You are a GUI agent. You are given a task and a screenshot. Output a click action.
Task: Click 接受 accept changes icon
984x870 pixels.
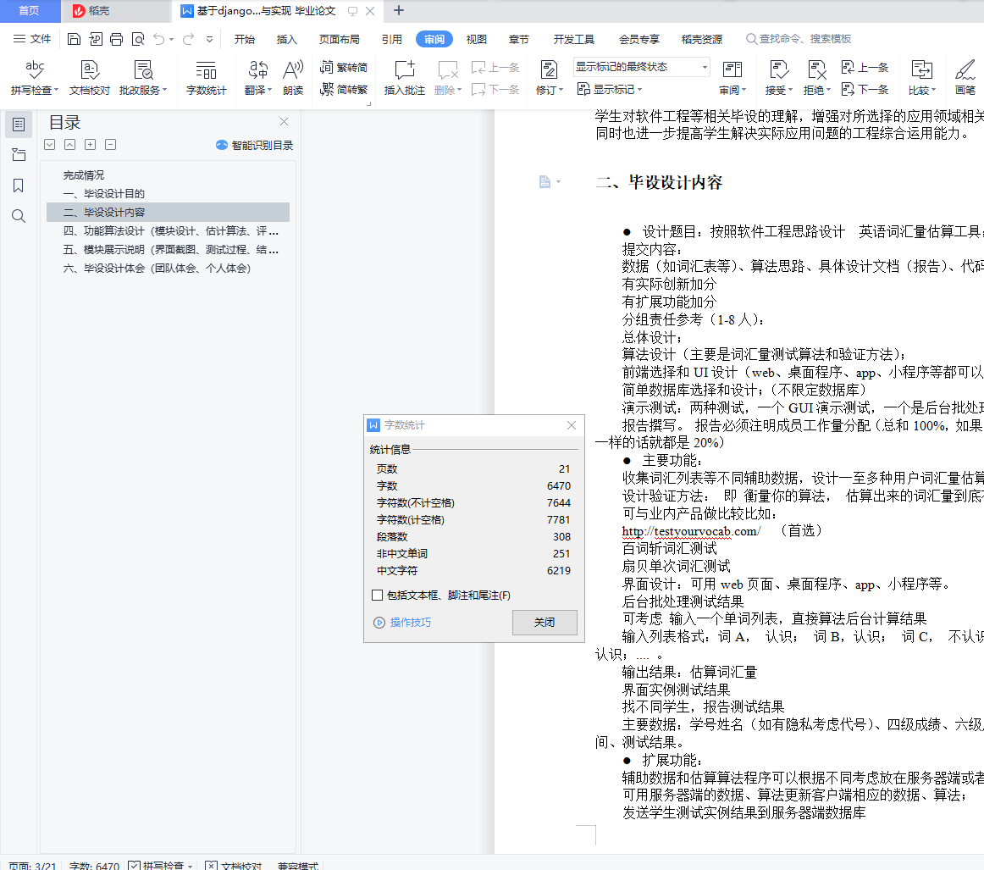pyautogui.click(x=779, y=69)
